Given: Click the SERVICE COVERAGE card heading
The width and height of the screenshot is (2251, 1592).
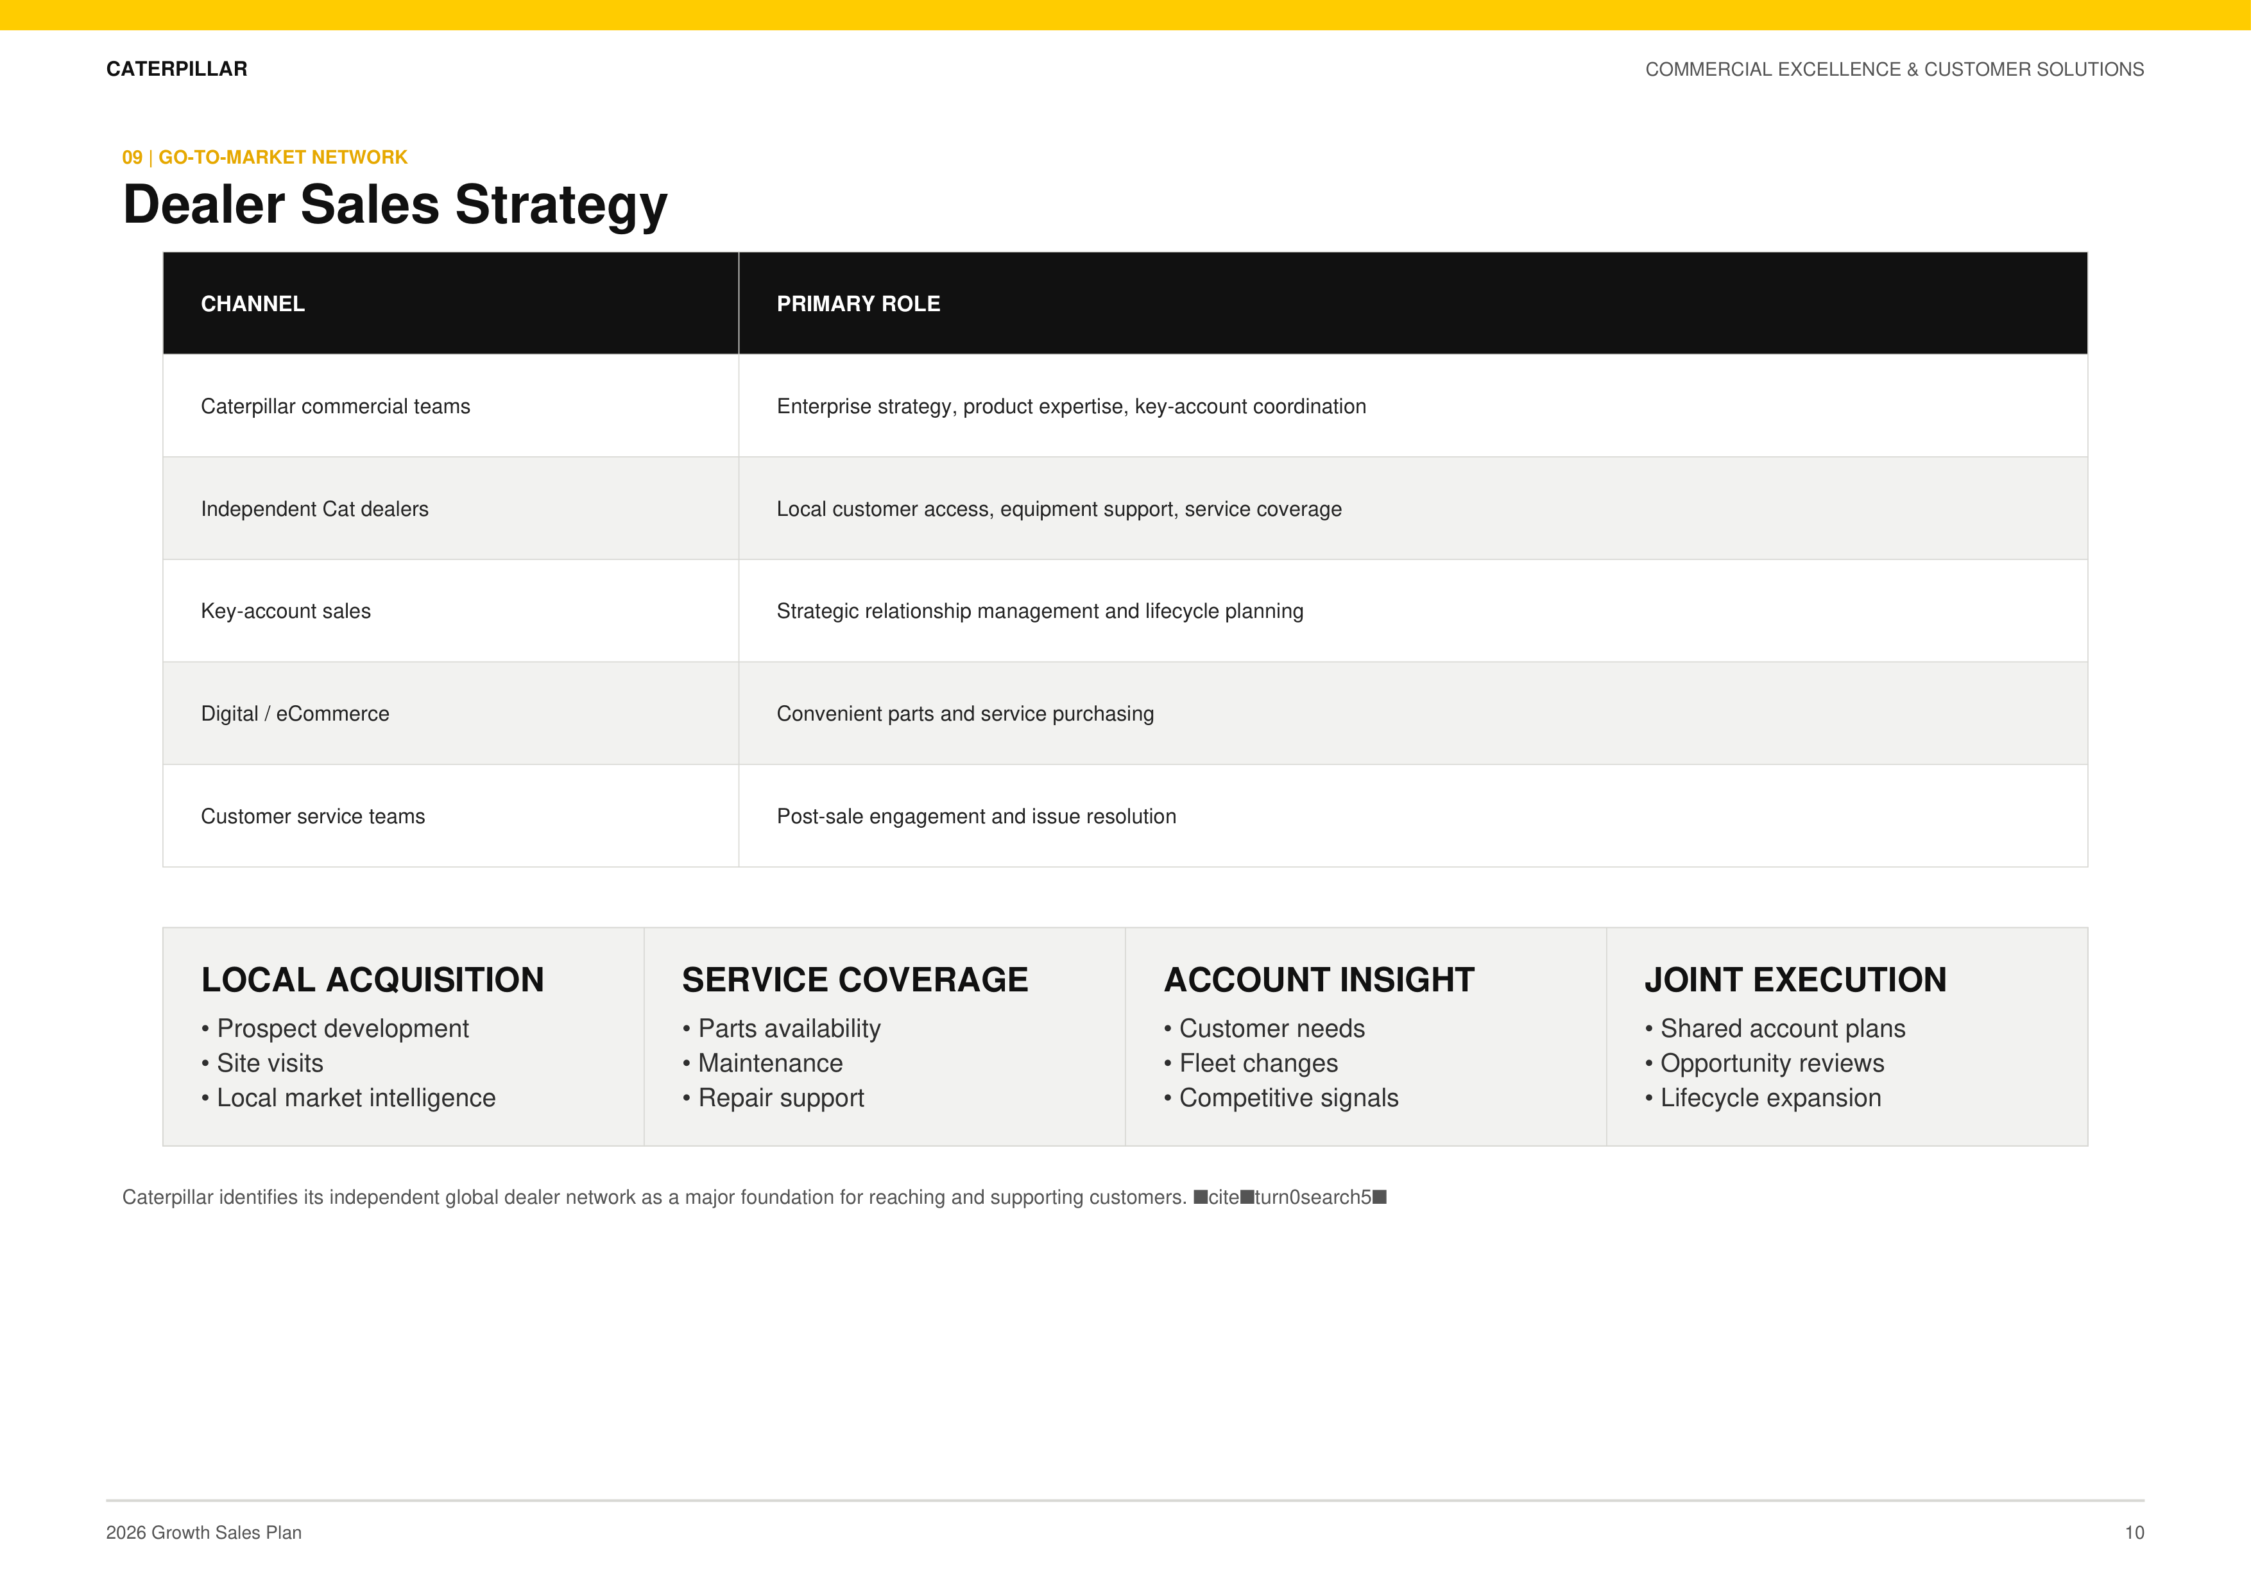Looking at the screenshot, I should pyautogui.click(x=855, y=979).
